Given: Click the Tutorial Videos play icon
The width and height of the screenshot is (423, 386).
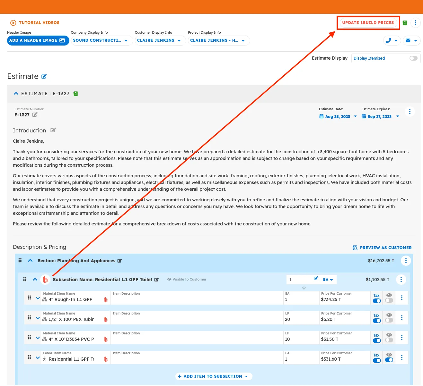Looking at the screenshot, I should pyautogui.click(x=13, y=23).
